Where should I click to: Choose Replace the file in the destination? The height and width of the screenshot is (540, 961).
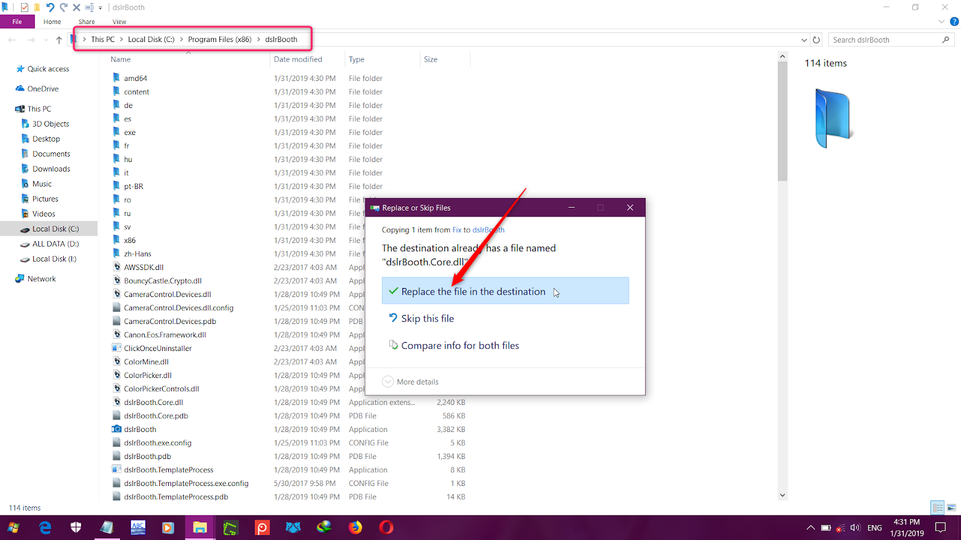click(x=505, y=291)
